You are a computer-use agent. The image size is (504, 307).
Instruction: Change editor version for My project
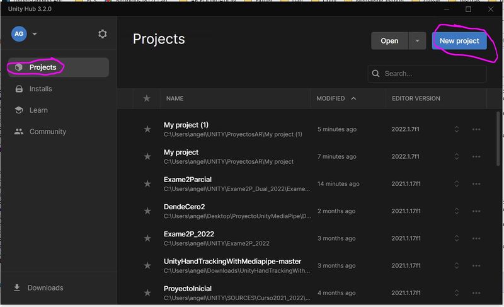point(456,156)
